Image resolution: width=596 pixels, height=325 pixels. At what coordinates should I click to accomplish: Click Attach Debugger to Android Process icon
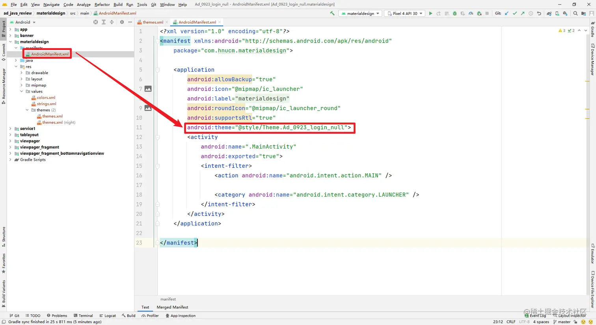pos(479,13)
